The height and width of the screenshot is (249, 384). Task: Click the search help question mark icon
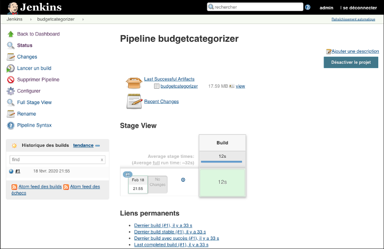point(308,7)
